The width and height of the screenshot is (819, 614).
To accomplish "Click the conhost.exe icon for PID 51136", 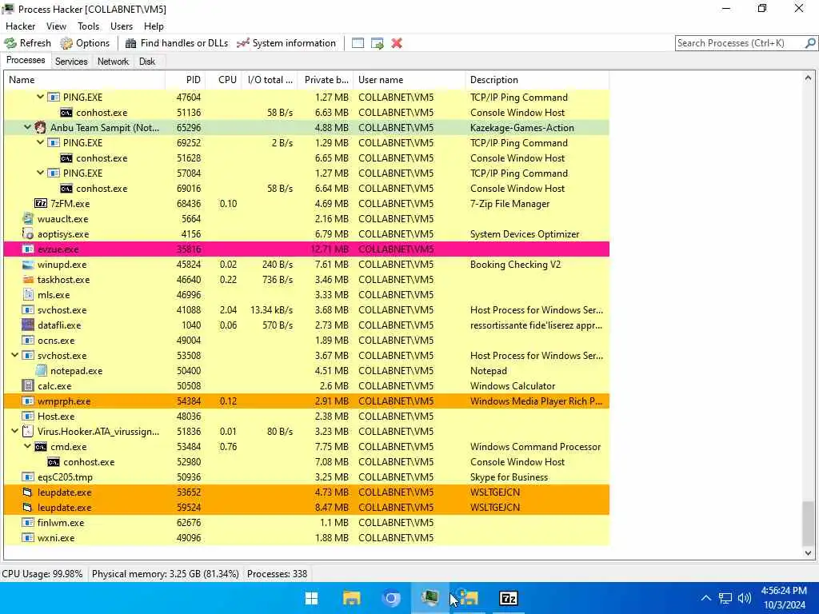I will [x=66, y=113].
